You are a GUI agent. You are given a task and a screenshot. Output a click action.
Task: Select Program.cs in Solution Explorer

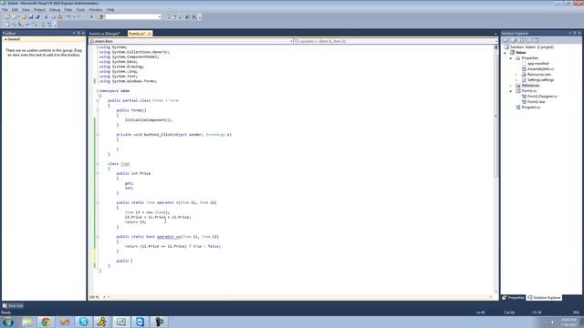tap(531, 108)
